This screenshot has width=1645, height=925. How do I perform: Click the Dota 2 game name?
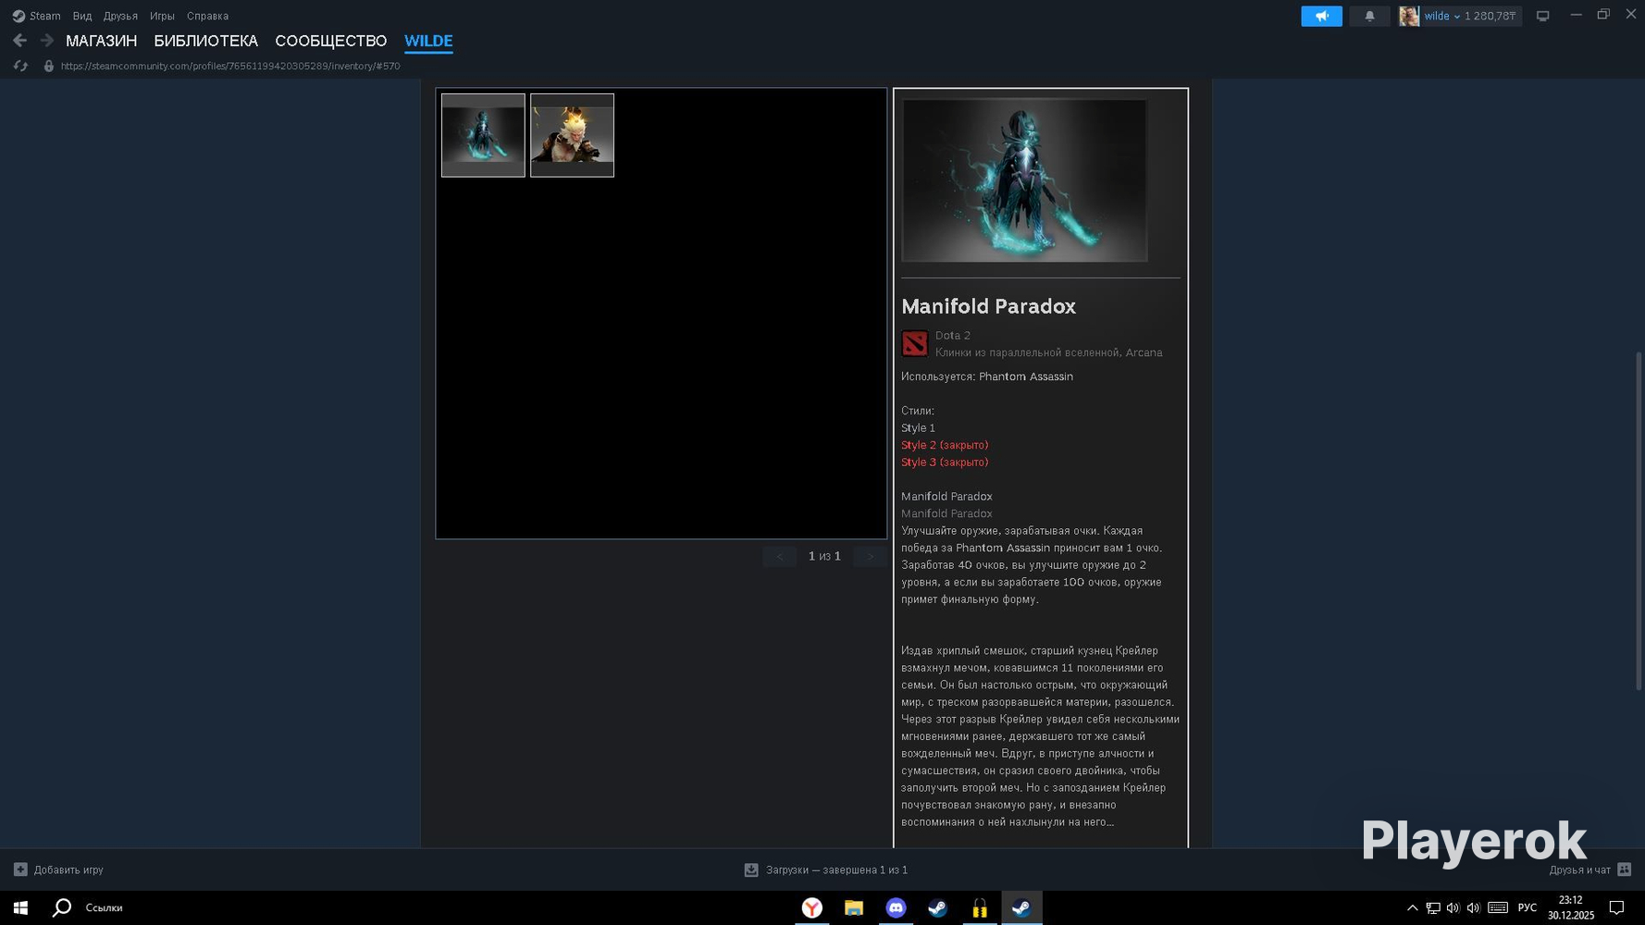point(952,336)
